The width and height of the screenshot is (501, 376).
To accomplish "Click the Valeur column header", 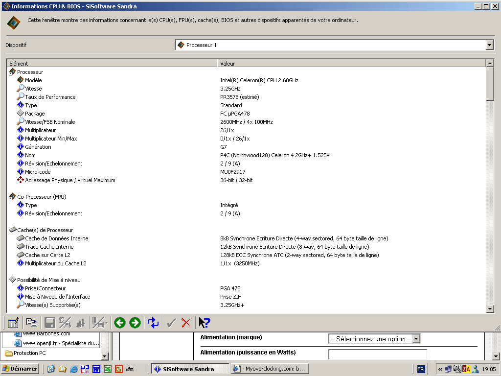I will (351, 63).
